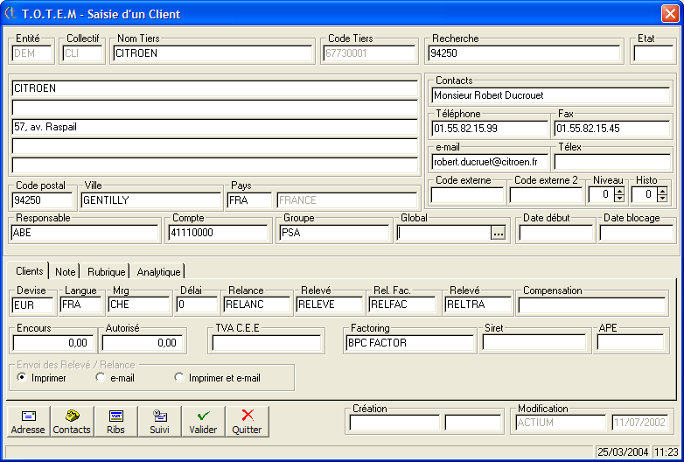684x462 pixels.
Task: Click the empty Télex field
Action: pos(612,162)
